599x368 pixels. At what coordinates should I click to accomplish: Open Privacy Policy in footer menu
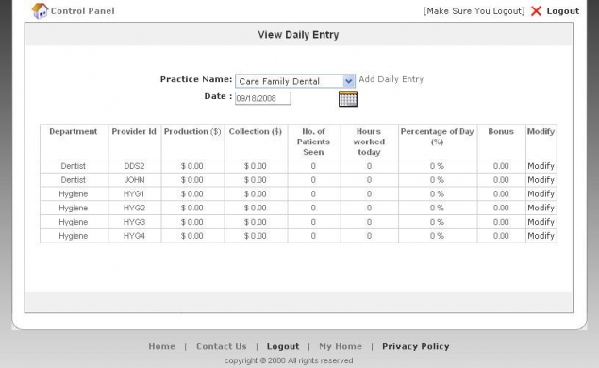click(x=416, y=346)
